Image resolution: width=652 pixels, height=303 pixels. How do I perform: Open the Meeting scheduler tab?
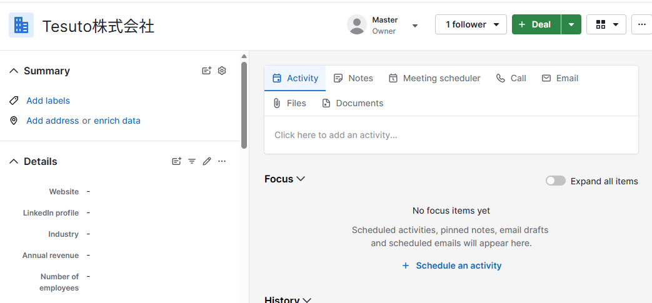(434, 78)
